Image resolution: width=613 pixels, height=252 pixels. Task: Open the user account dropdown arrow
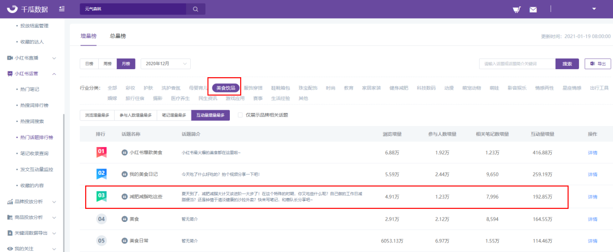(x=594, y=9)
